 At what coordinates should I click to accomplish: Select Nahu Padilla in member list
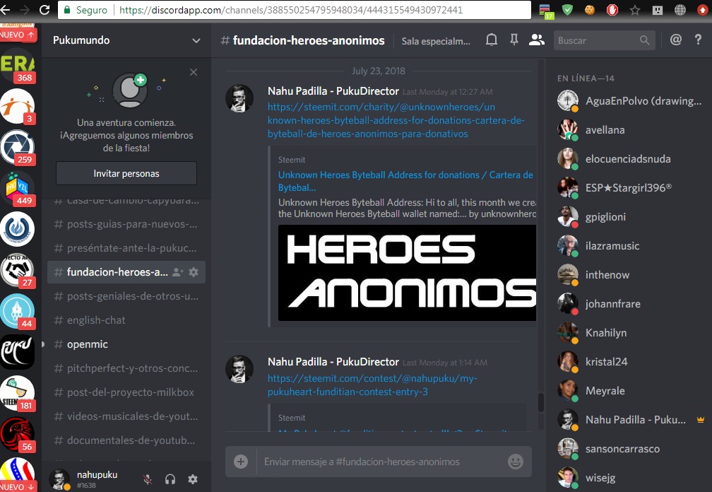click(x=629, y=420)
